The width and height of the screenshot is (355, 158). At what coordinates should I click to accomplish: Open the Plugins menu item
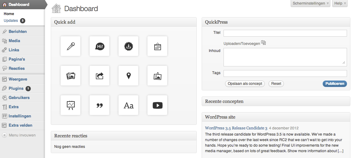[x=16, y=89]
